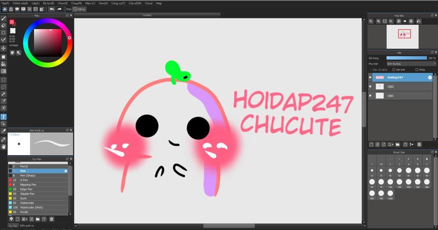
Task: Select the rectangular Select tool
Action: 3,80
